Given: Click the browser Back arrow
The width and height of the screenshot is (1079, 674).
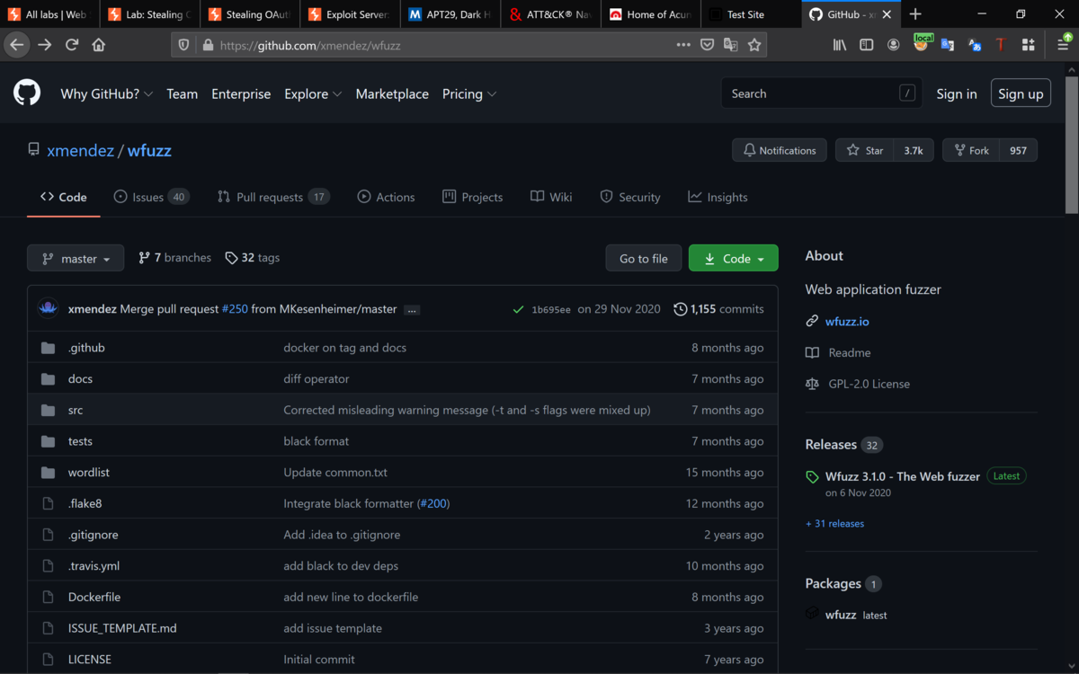Looking at the screenshot, I should coord(16,45).
